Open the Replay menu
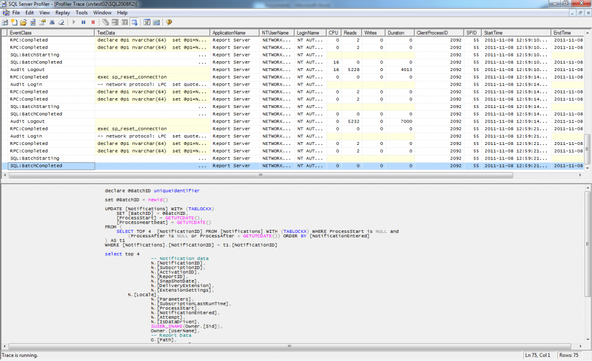The width and height of the screenshot is (592, 361). (62, 12)
